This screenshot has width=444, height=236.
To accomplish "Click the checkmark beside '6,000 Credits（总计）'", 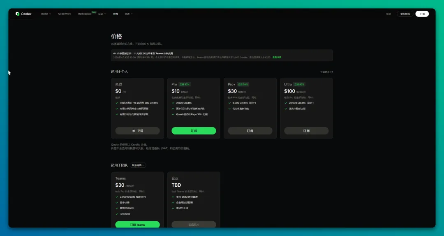I will (x=230, y=103).
